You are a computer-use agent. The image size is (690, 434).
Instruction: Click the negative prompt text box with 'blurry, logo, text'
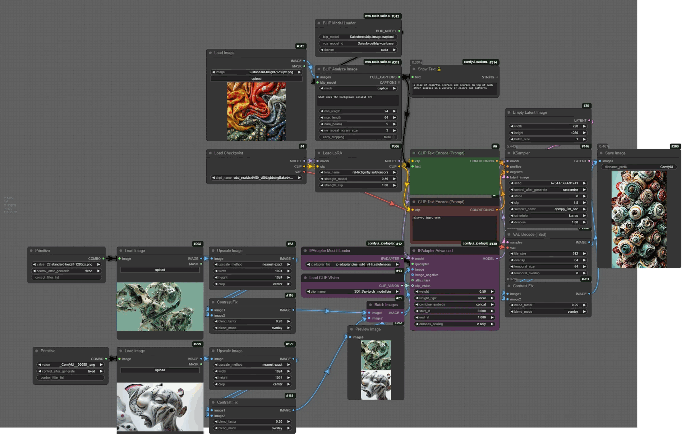point(454,228)
